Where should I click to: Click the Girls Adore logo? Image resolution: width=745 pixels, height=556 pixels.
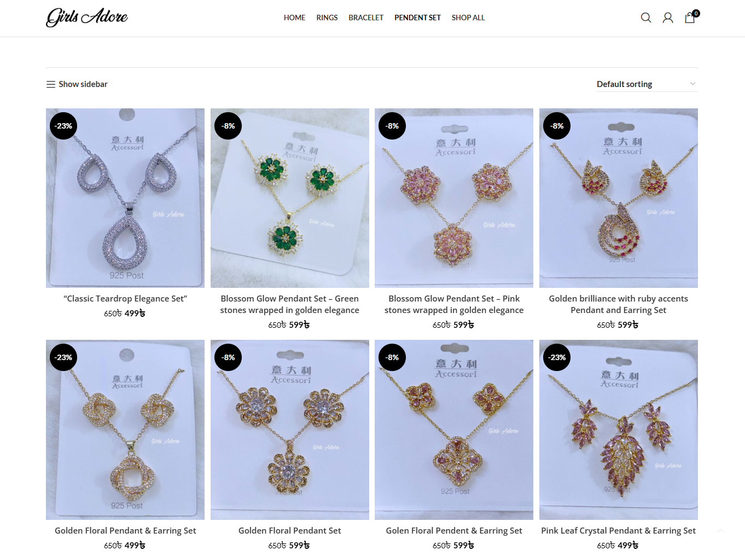87,18
